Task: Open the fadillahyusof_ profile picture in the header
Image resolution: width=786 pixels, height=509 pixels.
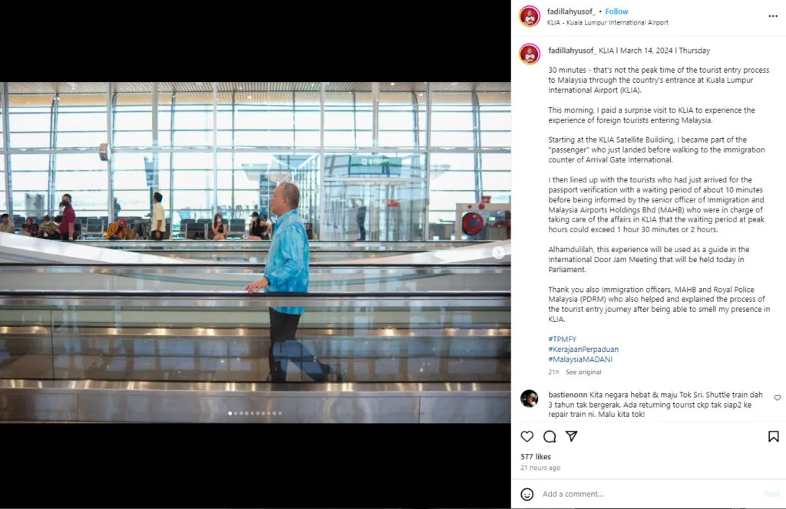Action: click(530, 16)
